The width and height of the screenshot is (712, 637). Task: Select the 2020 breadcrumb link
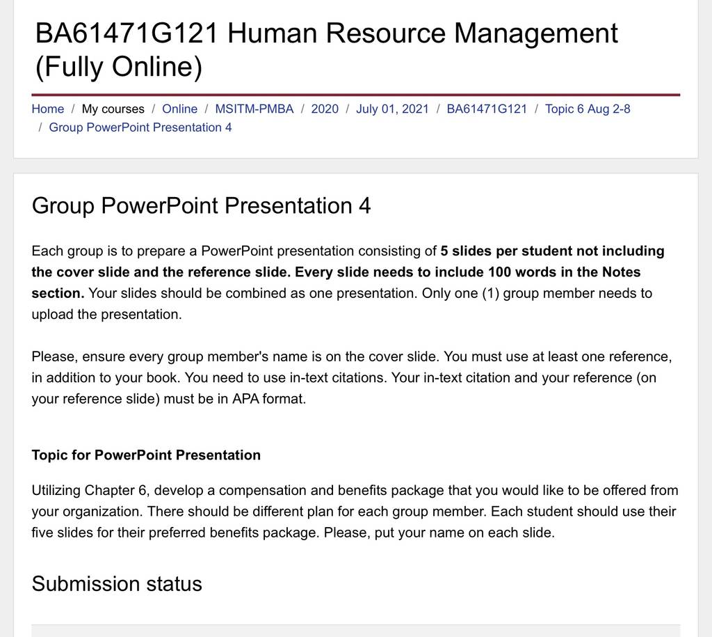tap(325, 109)
